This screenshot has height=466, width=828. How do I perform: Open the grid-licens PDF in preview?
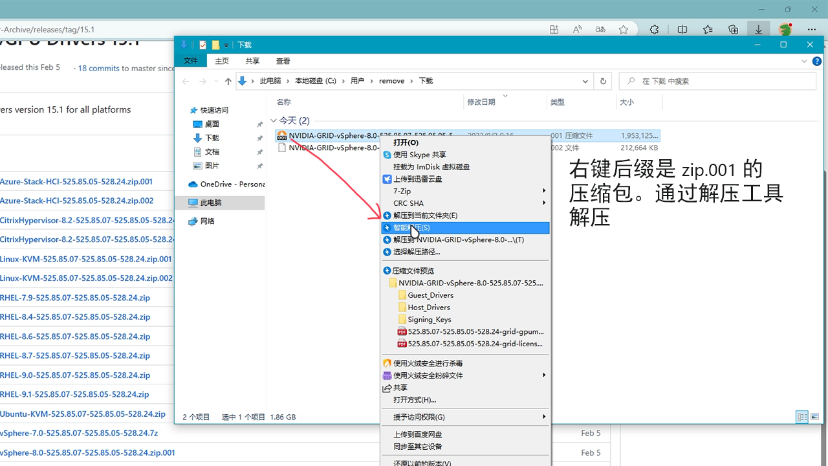tap(470, 344)
